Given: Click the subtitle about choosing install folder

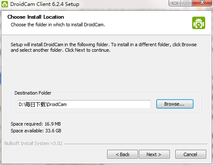Looking at the screenshot, I should tap(58, 25).
